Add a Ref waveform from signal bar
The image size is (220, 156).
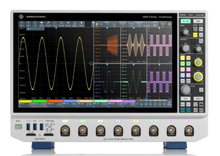coord(155,104)
